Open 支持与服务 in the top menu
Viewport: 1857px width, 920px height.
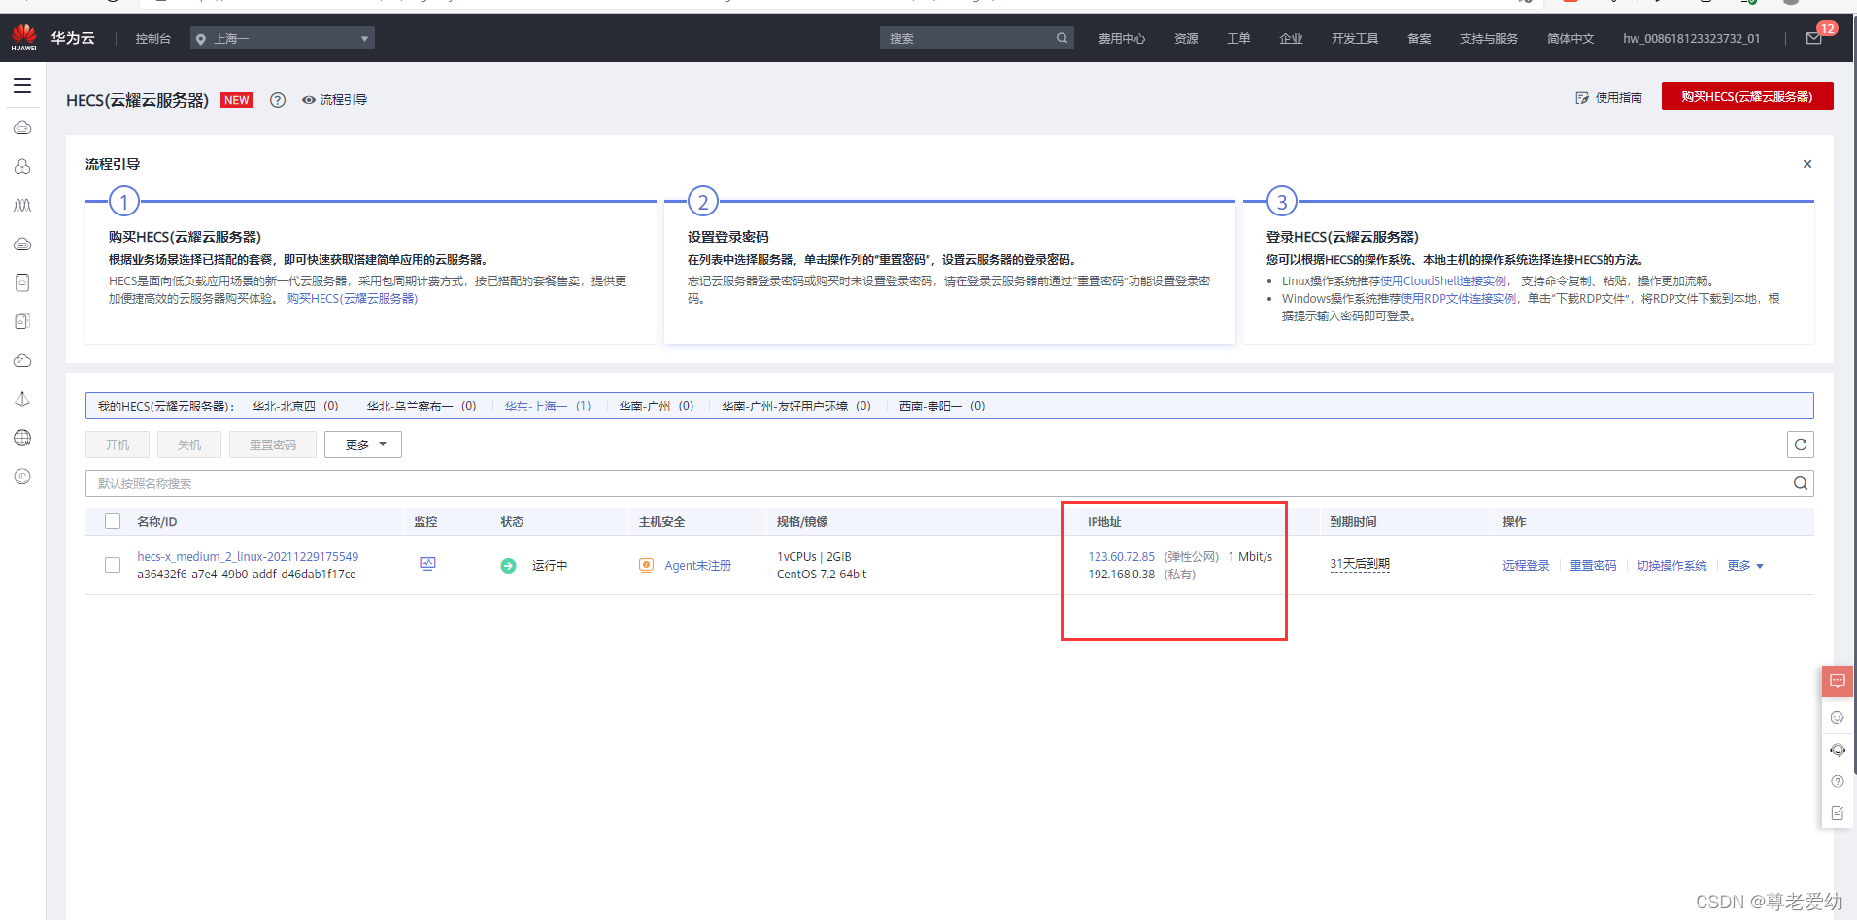click(1489, 39)
